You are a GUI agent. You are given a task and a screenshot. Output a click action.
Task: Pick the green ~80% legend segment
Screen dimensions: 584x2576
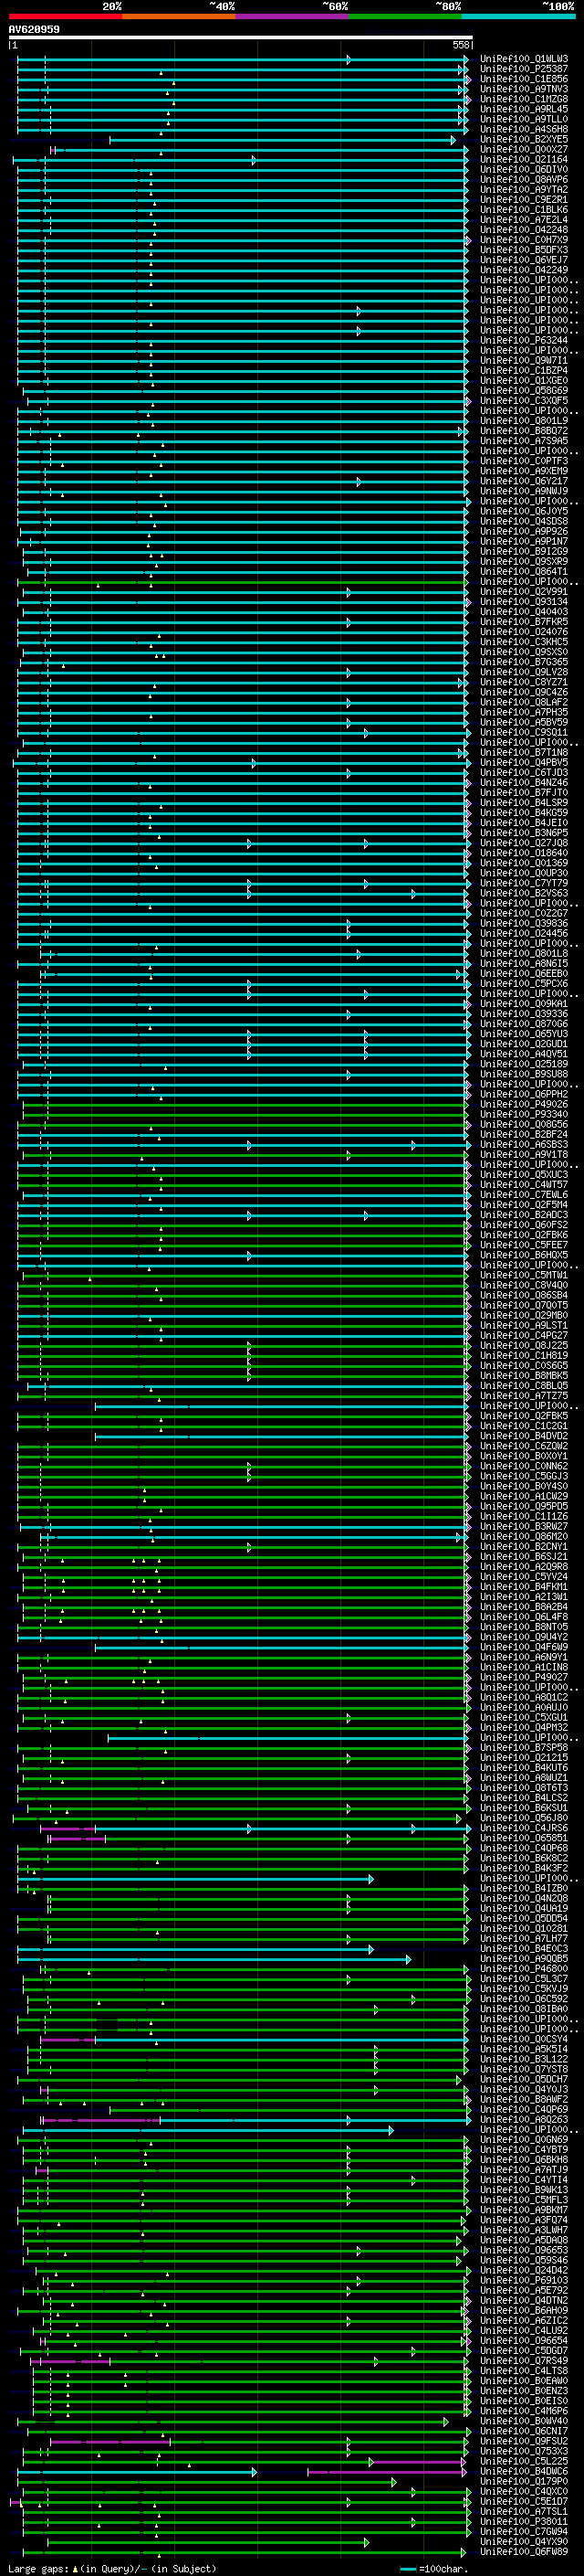click(405, 16)
